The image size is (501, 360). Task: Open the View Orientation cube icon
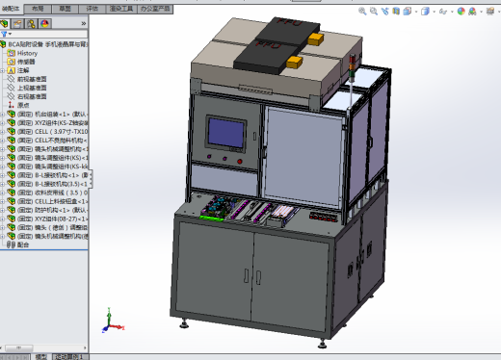(408, 12)
